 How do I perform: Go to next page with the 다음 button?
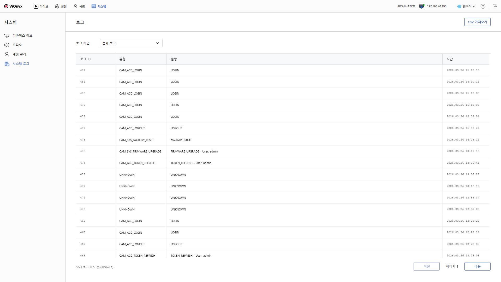(x=477, y=266)
